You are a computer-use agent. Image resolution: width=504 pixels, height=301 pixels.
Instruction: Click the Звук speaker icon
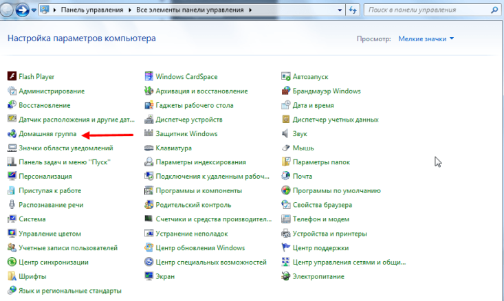point(286,133)
